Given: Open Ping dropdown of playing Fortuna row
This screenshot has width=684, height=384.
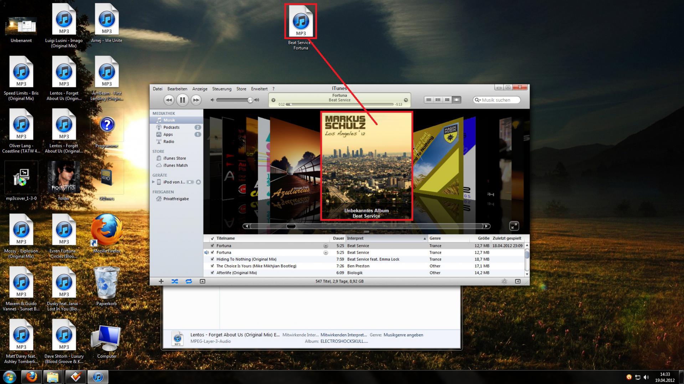Looking at the screenshot, I should tap(326, 253).
